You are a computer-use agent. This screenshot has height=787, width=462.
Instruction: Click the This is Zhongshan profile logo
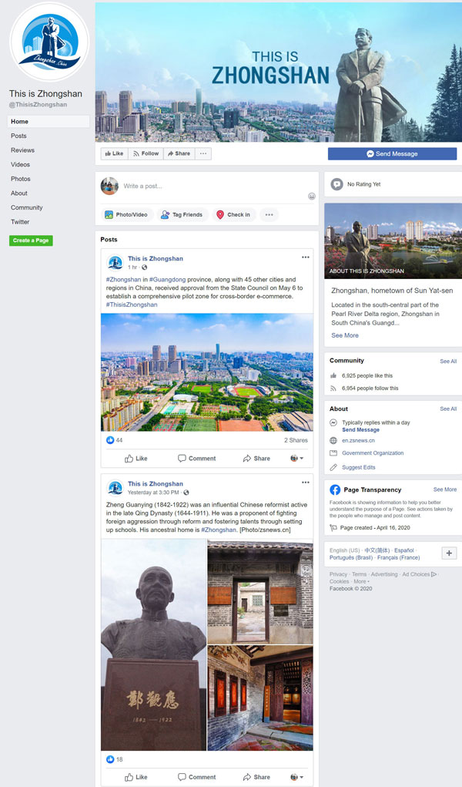point(49,42)
